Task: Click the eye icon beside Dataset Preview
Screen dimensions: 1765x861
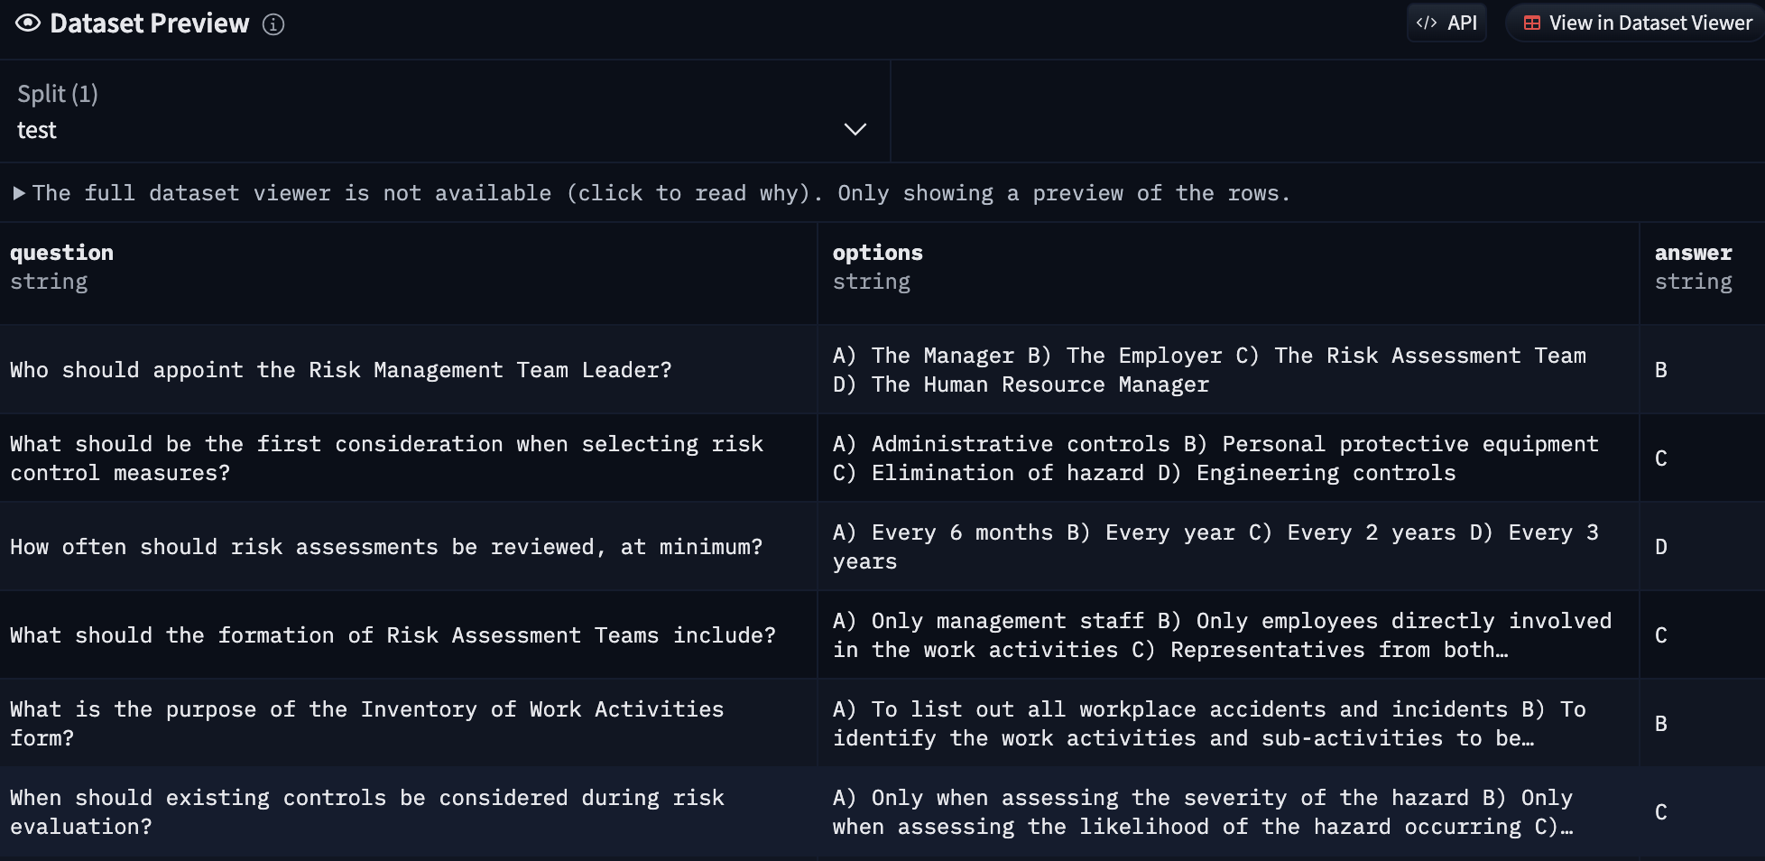Action: click(x=28, y=23)
